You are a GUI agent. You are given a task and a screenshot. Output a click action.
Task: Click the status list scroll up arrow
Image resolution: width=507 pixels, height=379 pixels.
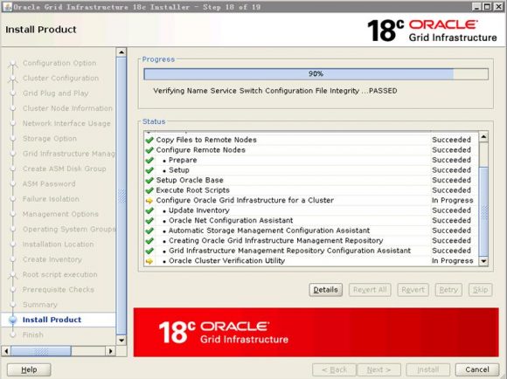(483, 137)
